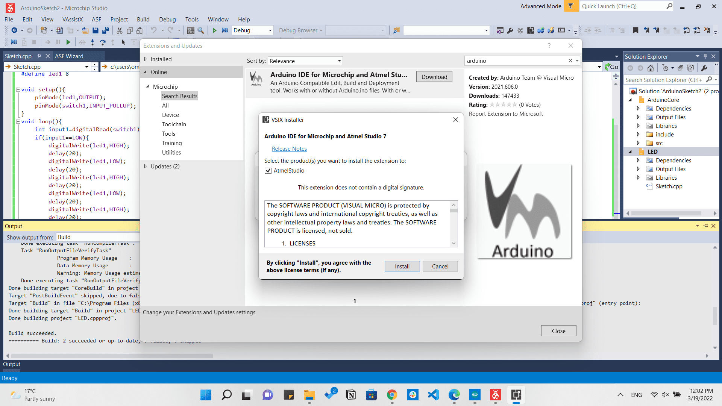This screenshot has width=722, height=406.
Task: Click the Toggle Bookmark icon
Action: coord(636,30)
